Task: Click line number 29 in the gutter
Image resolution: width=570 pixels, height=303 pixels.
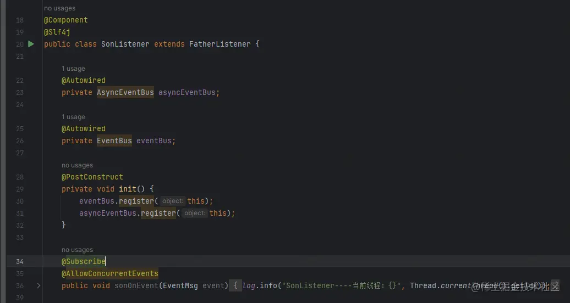Action: tap(20, 189)
